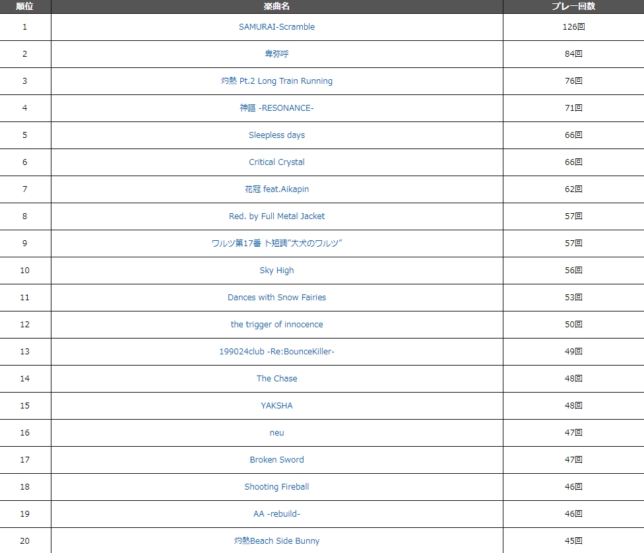
Task: Click Red. by Full Metal Jacket
Action: pos(276,216)
